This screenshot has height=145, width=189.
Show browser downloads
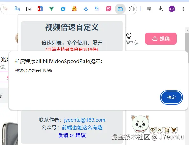160,9
